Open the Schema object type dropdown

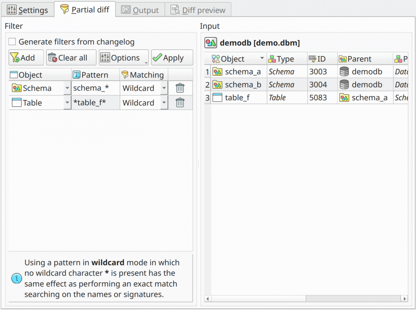(67, 88)
